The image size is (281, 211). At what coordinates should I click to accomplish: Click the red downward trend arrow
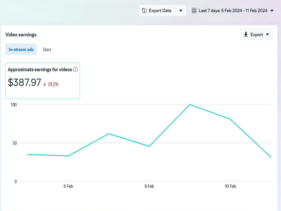pos(45,84)
